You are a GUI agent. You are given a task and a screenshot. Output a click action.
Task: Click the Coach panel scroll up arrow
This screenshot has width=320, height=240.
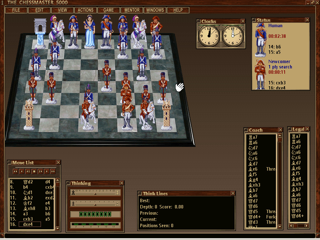280,135
